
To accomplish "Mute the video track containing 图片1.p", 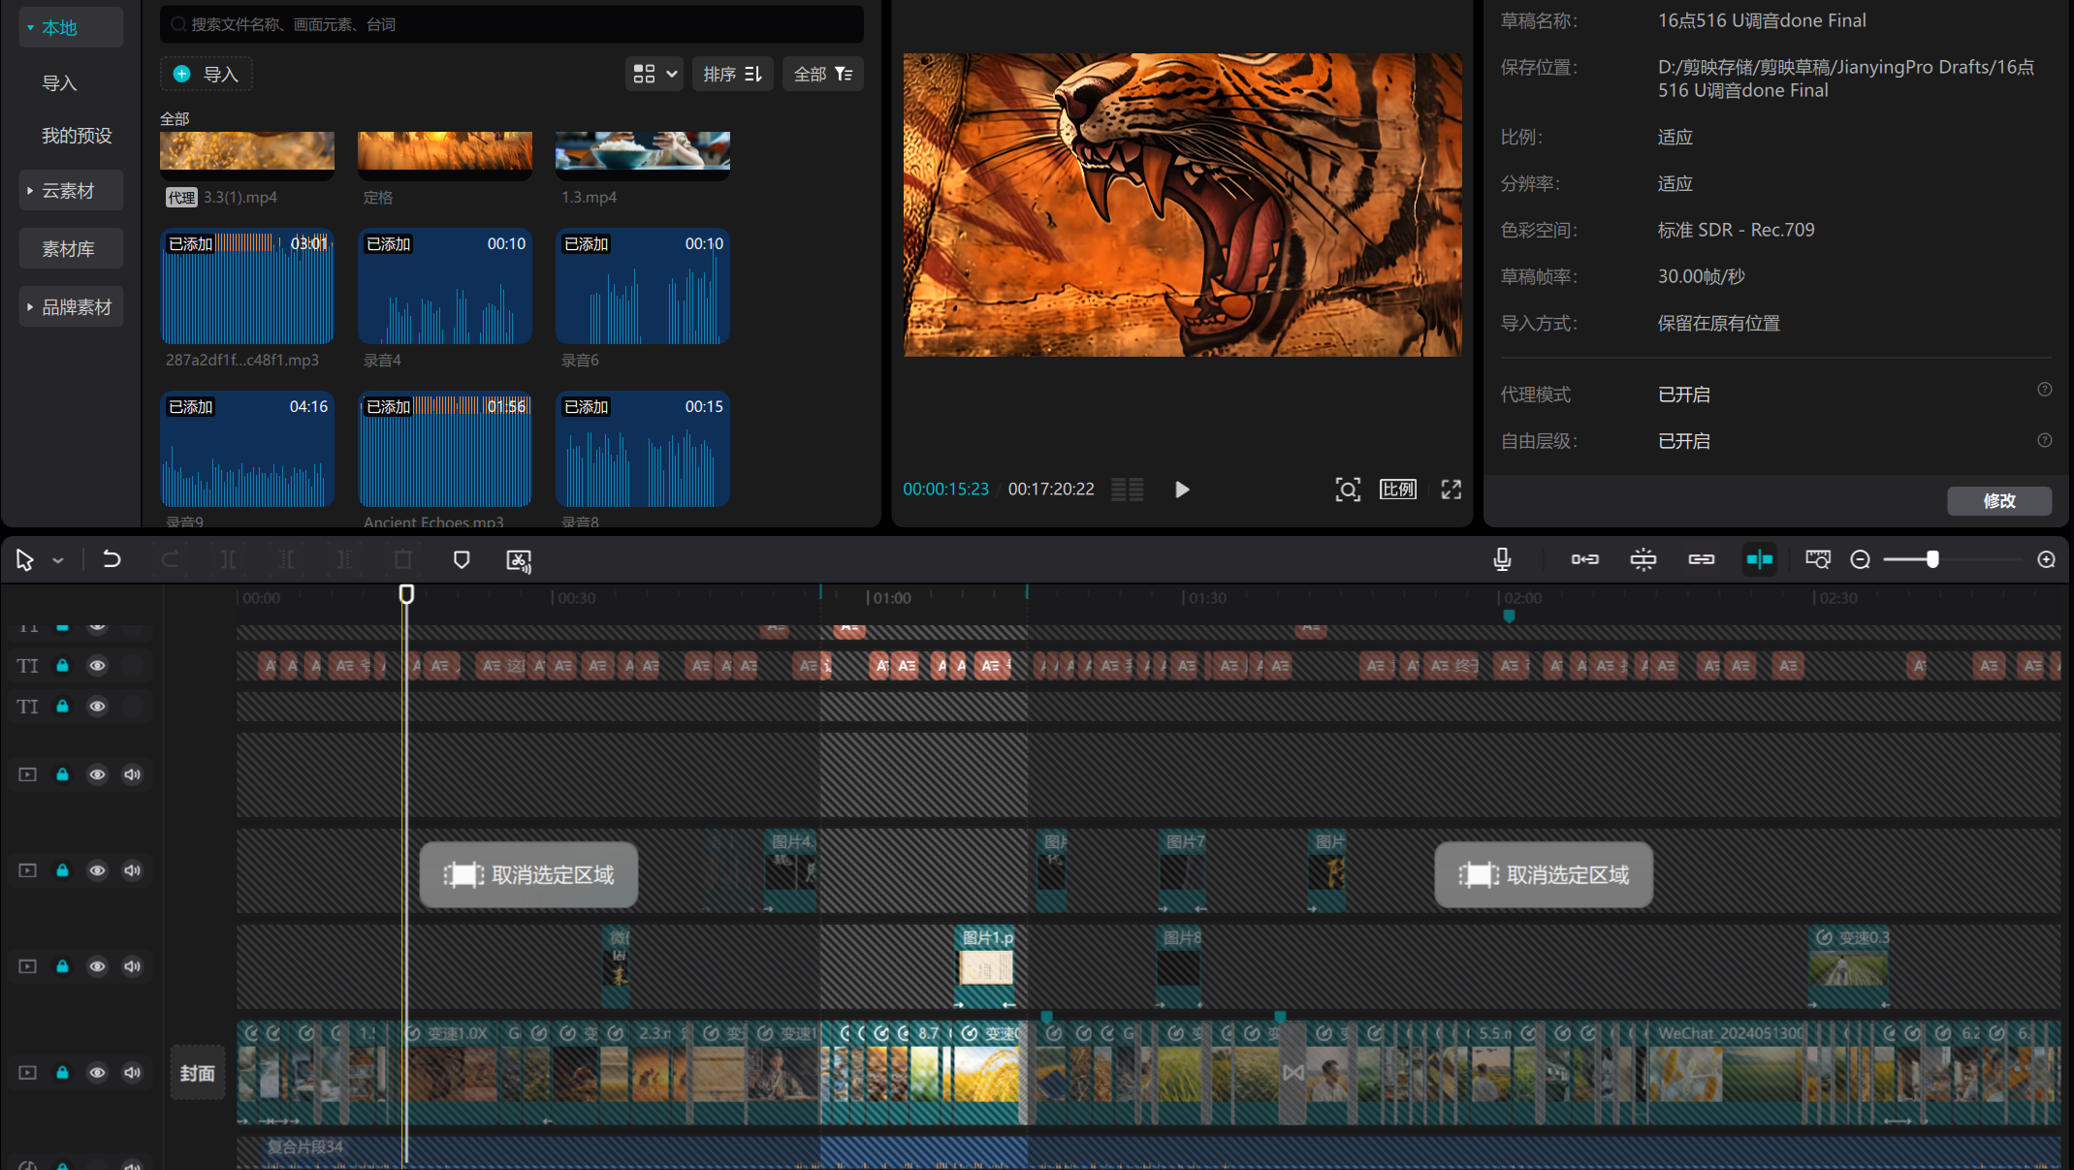I will click(x=133, y=966).
